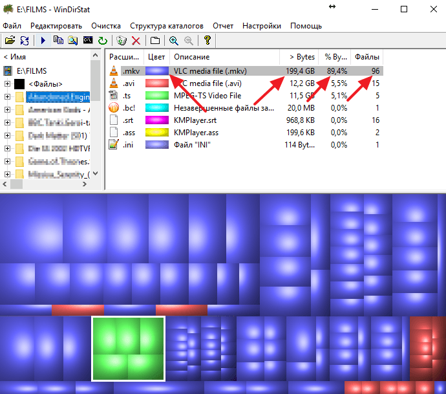
Task: Expand the first folder below <Файлы>
Action: (x=7, y=97)
